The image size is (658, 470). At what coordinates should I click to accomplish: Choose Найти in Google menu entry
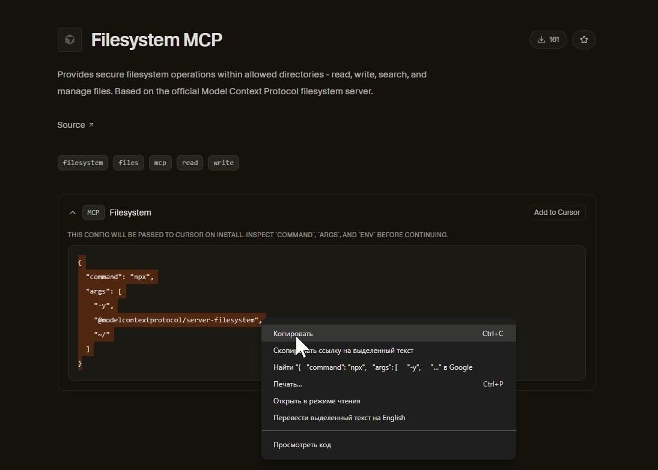(389, 367)
